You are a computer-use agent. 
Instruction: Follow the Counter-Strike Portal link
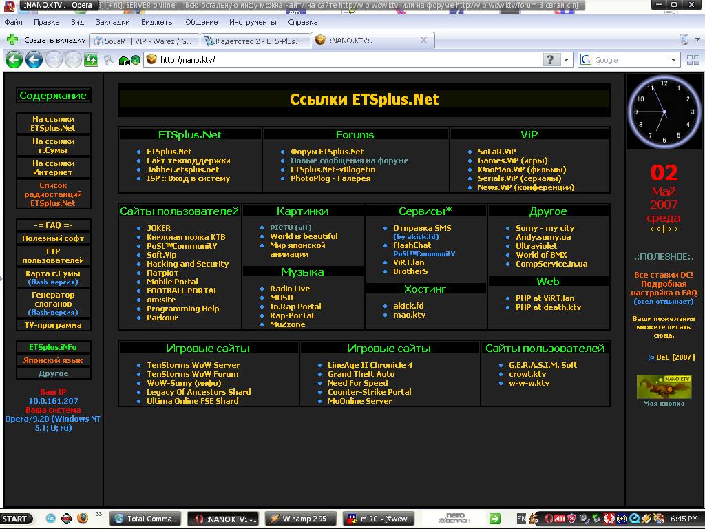click(369, 392)
